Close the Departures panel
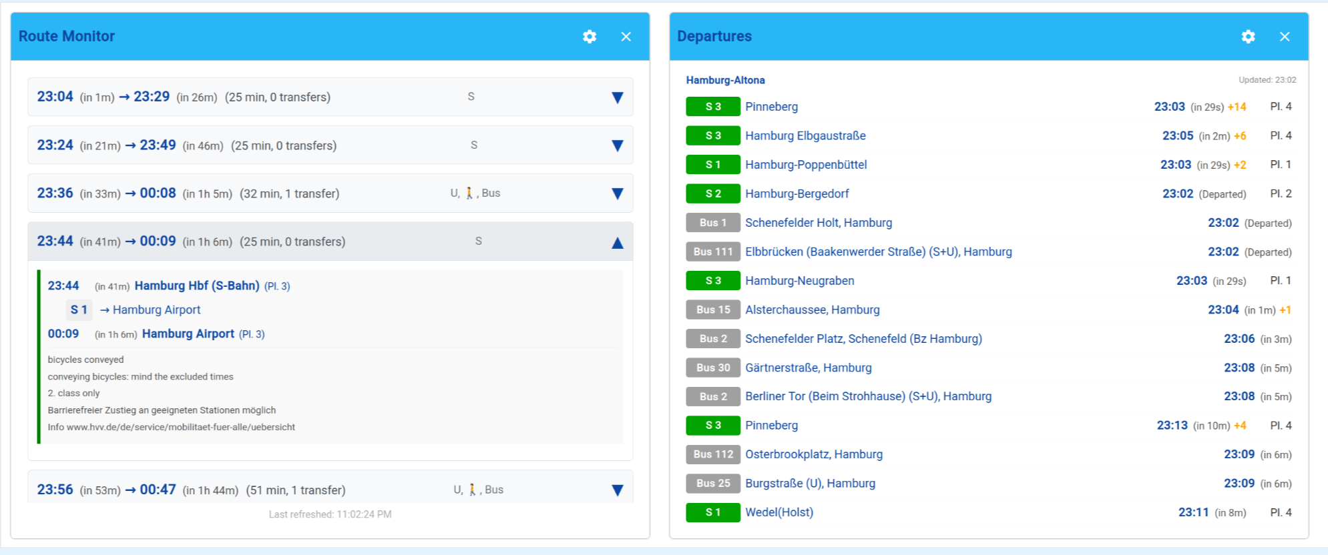 click(1285, 37)
